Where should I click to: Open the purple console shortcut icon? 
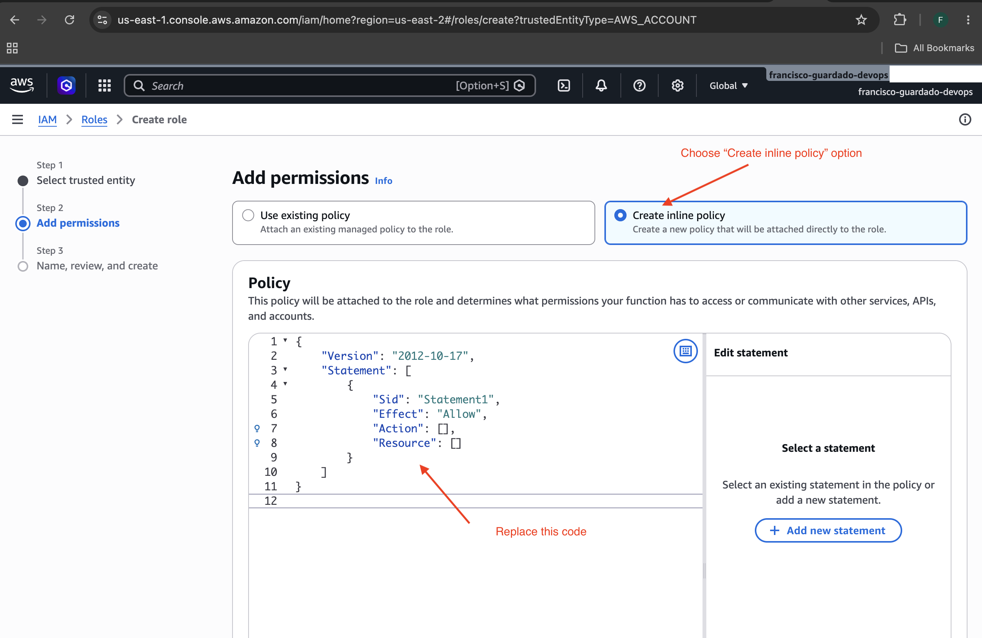[66, 85]
